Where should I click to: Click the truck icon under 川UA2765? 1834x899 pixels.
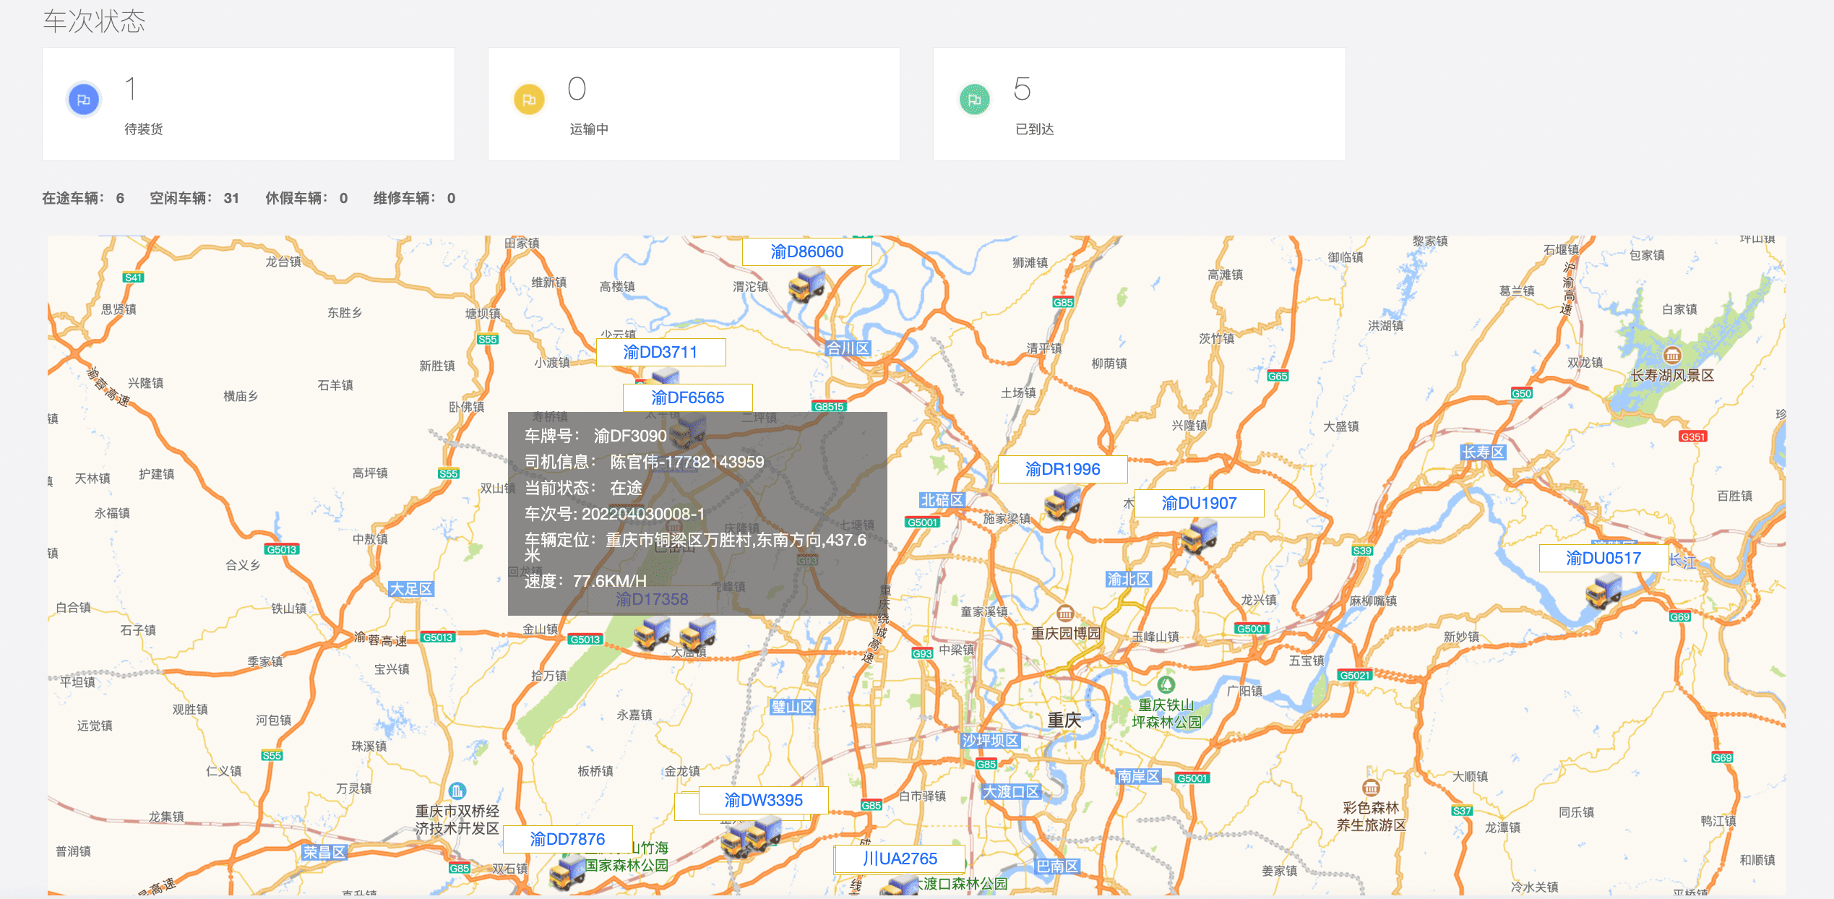pos(900,885)
